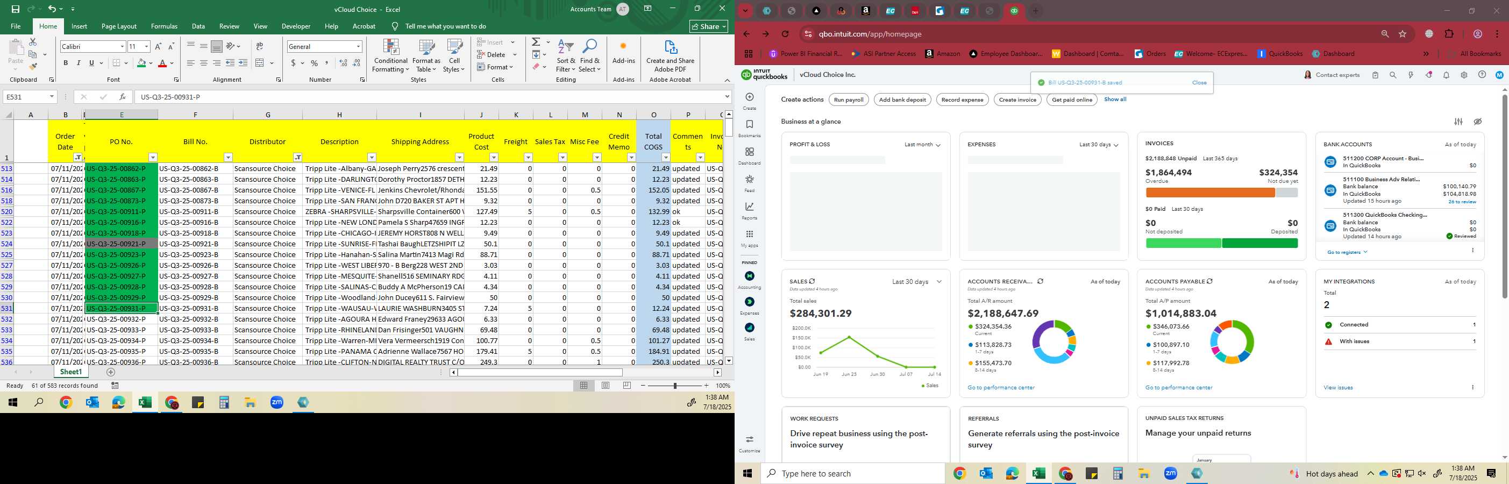Click QuickBooks search magnifier icon

click(1393, 75)
